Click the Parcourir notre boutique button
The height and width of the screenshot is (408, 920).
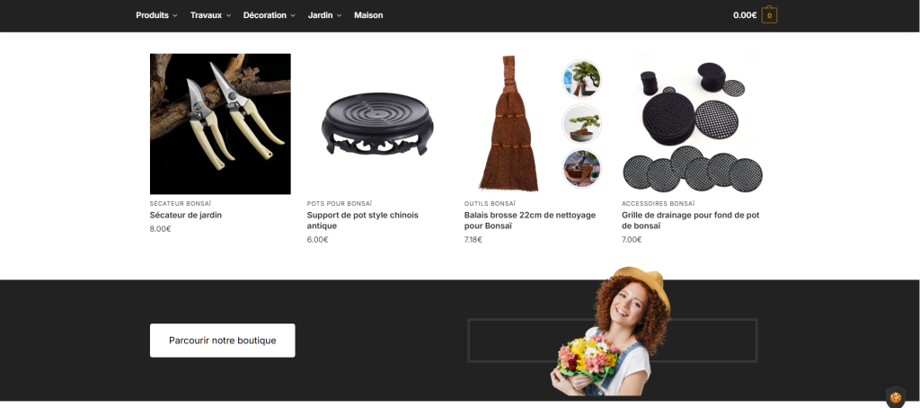pos(223,341)
